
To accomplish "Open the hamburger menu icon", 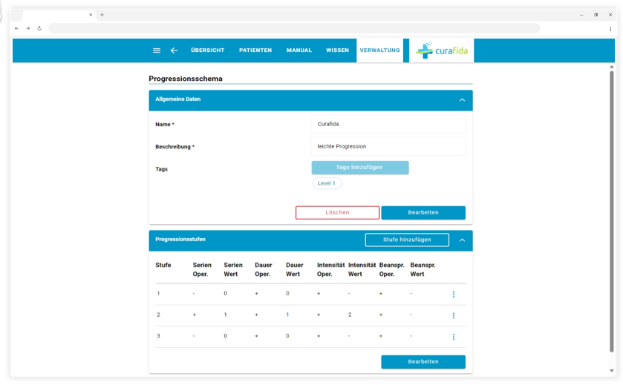I will 157,50.
